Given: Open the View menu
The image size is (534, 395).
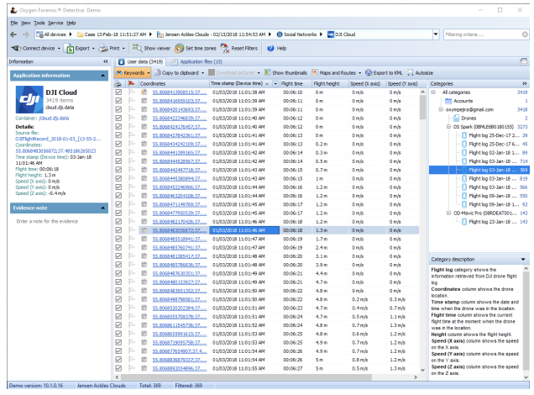Looking at the screenshot, I should click(x=25, y=23).
